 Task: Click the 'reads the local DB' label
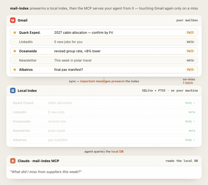[182, 161]
